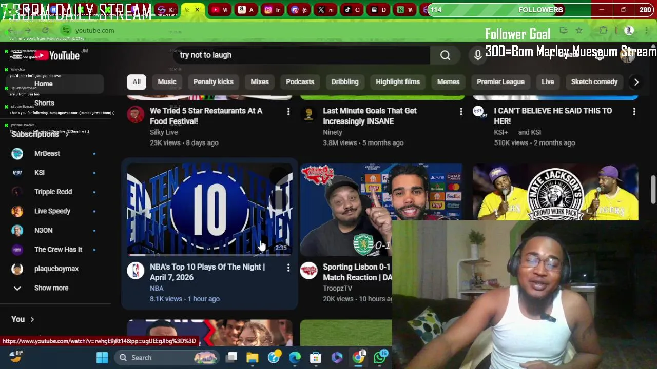Screen dimensions: 657x369
Task: Expand Show more subscriptions
Action: click(x=51, y=288)
